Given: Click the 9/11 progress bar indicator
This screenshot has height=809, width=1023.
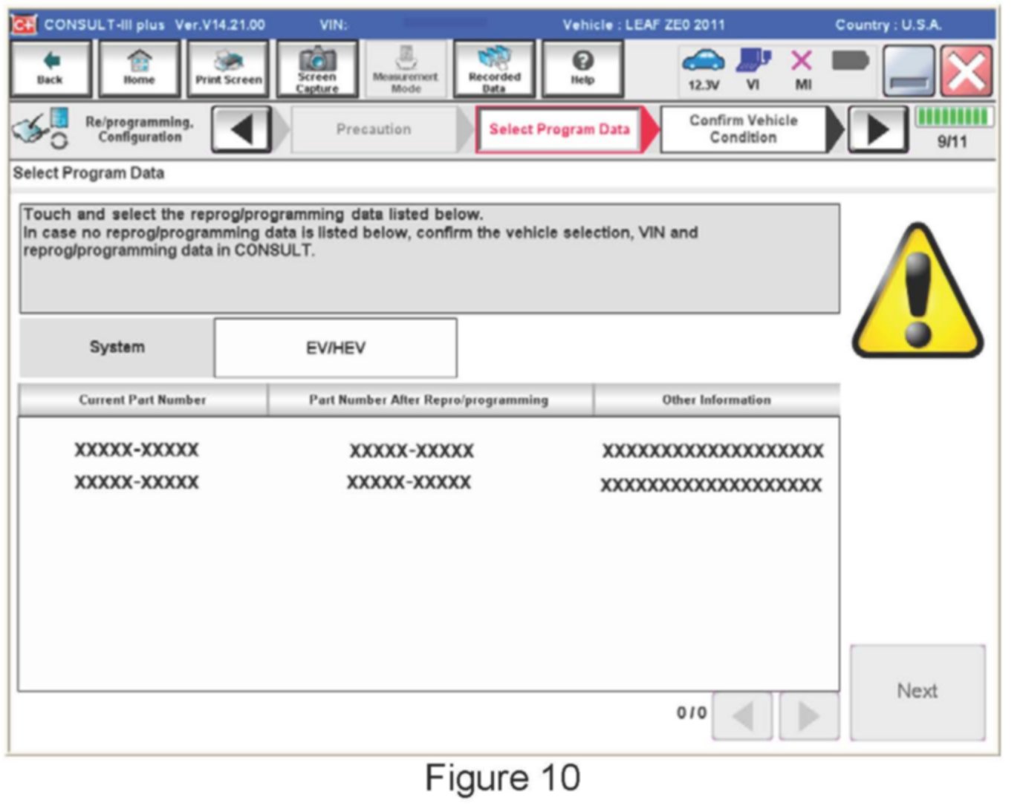Looking at the screenshot, I should (x=952, y=128).
